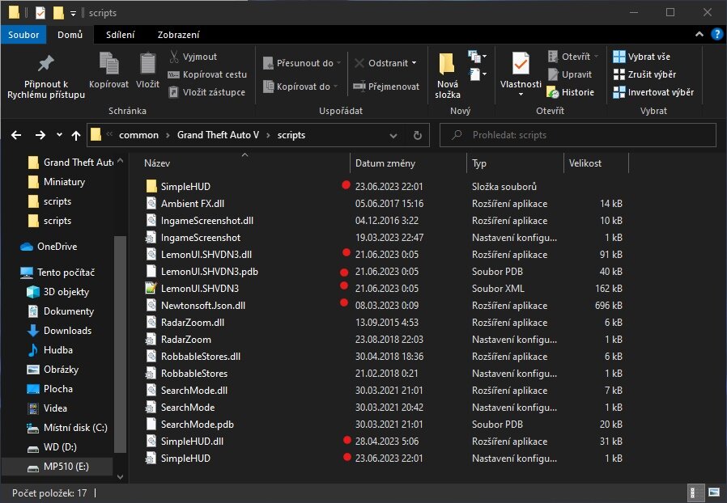
Task: Expand the Přesunout do dropdown
Action: [x=338, y=63]
